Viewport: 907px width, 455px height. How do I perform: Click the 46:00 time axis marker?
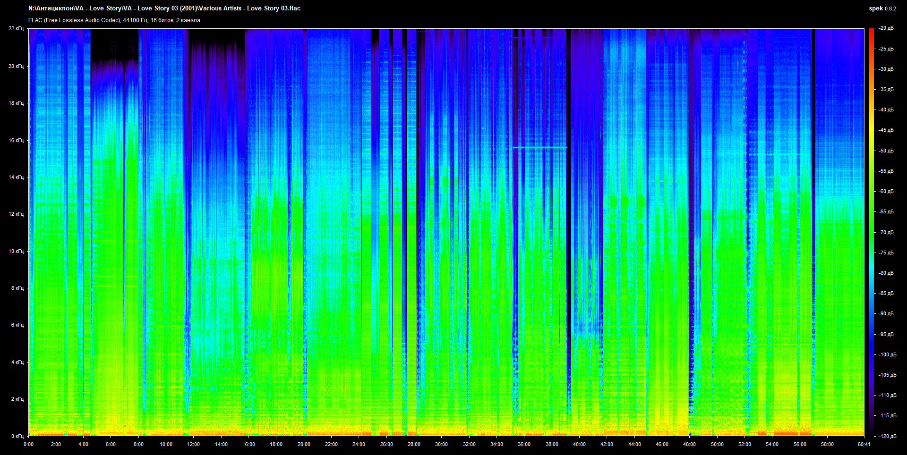tap(662, 444)
